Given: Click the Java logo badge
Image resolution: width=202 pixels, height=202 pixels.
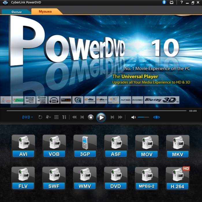Looking at the screenshot, I should coord(6,100).
